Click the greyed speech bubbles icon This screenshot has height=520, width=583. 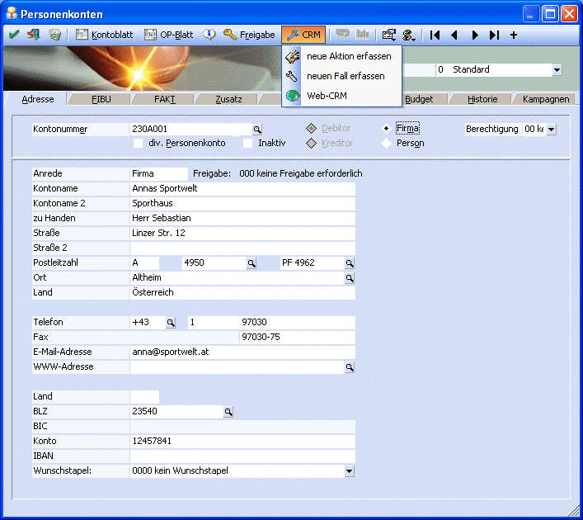(342, 35)
